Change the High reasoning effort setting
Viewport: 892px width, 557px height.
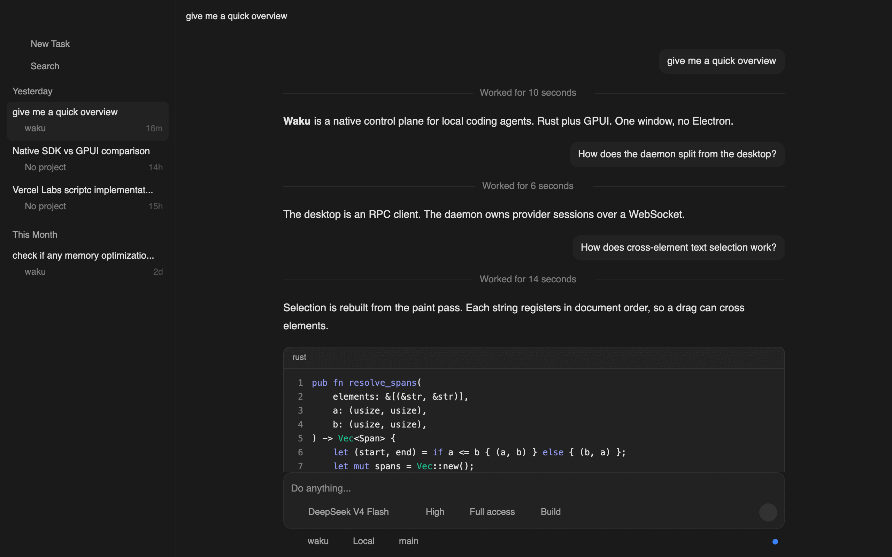pyautogui.click(x=435, y=512)
